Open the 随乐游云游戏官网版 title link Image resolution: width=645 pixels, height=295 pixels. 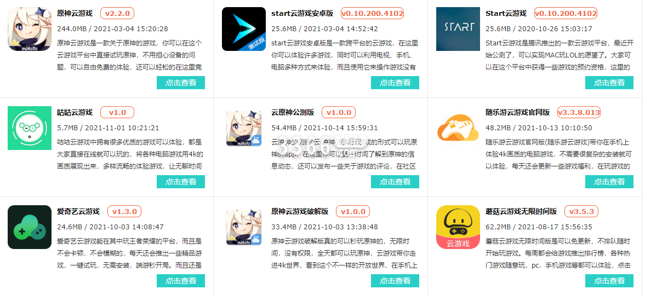click(517, 112)
